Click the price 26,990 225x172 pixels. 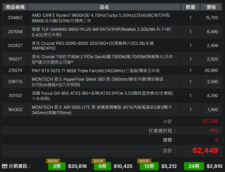point(211,70)
